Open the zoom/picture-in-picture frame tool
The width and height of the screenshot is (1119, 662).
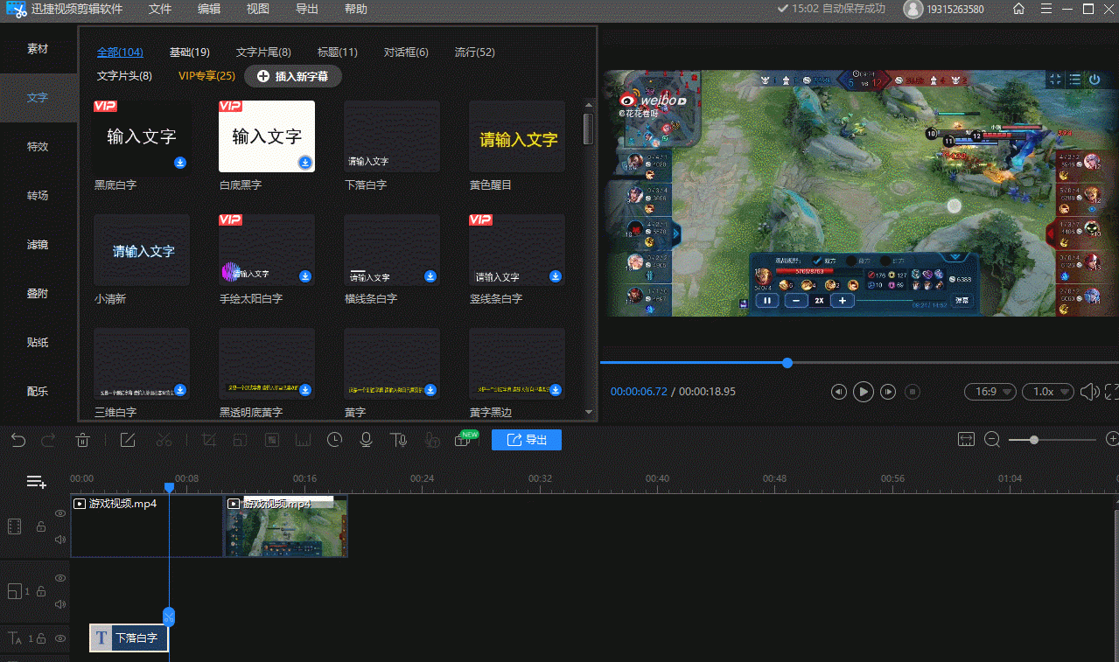(241, 440)
